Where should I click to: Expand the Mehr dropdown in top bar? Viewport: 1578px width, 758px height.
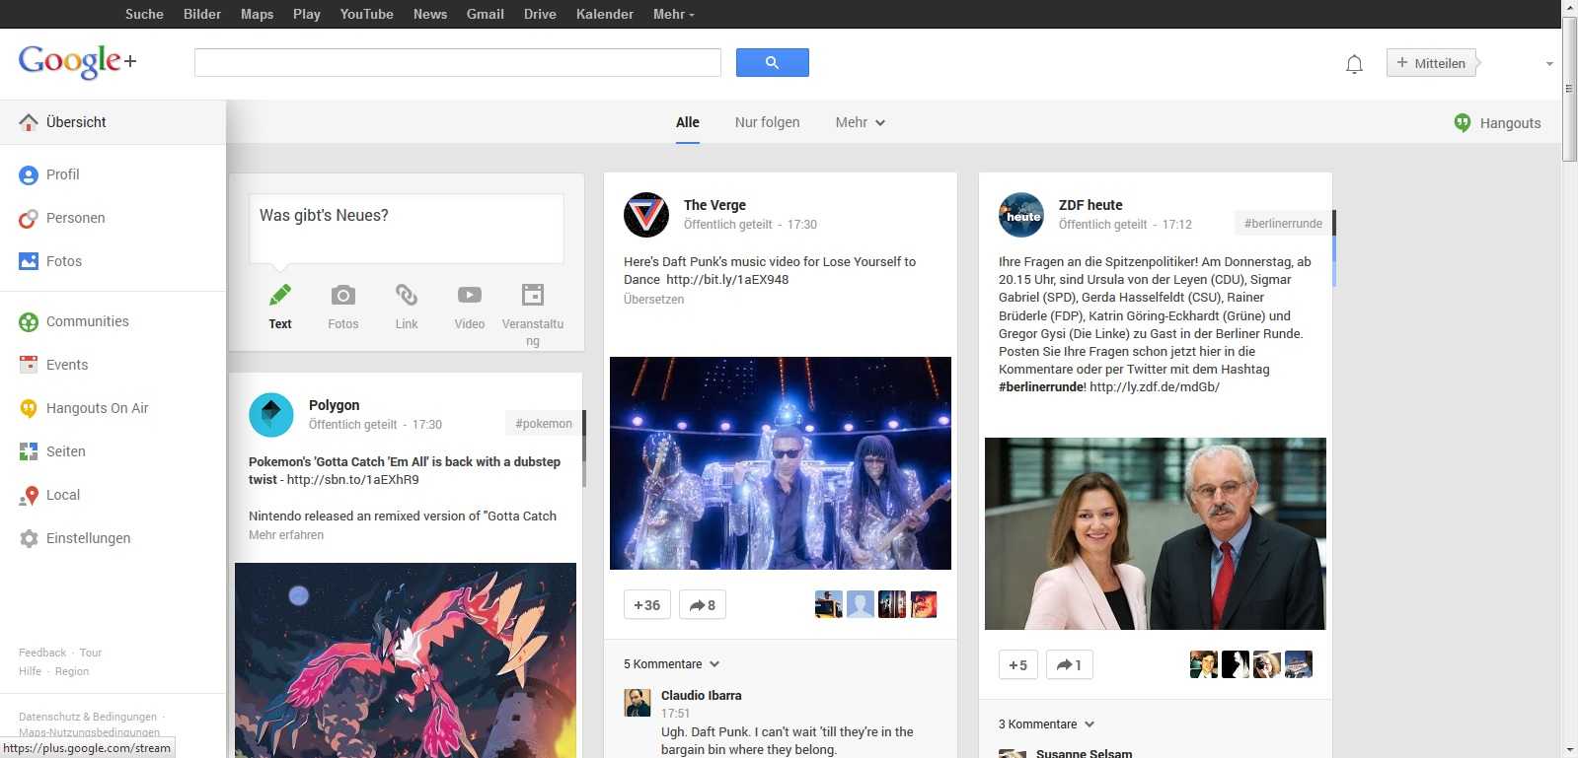674,14
